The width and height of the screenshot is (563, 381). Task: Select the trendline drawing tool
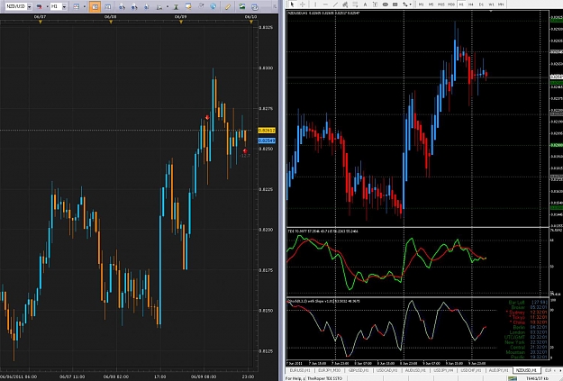click(335, 5)
